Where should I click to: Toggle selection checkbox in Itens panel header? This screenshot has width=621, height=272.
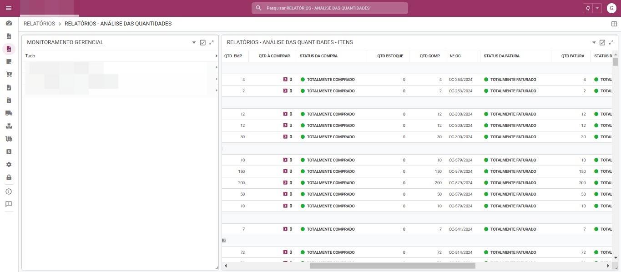pyautogui.click(x=602, y=42)
